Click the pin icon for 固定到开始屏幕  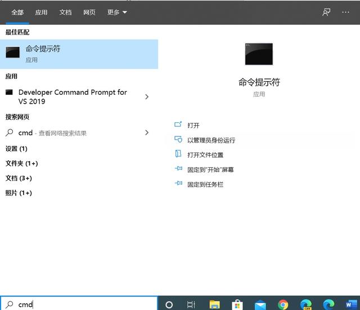tap(178, 169)
